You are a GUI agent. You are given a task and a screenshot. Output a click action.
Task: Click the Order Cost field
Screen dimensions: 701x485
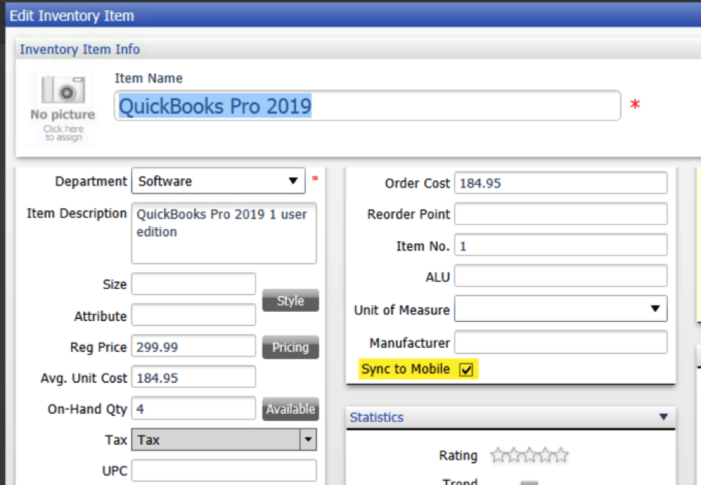tap(561, 183)
